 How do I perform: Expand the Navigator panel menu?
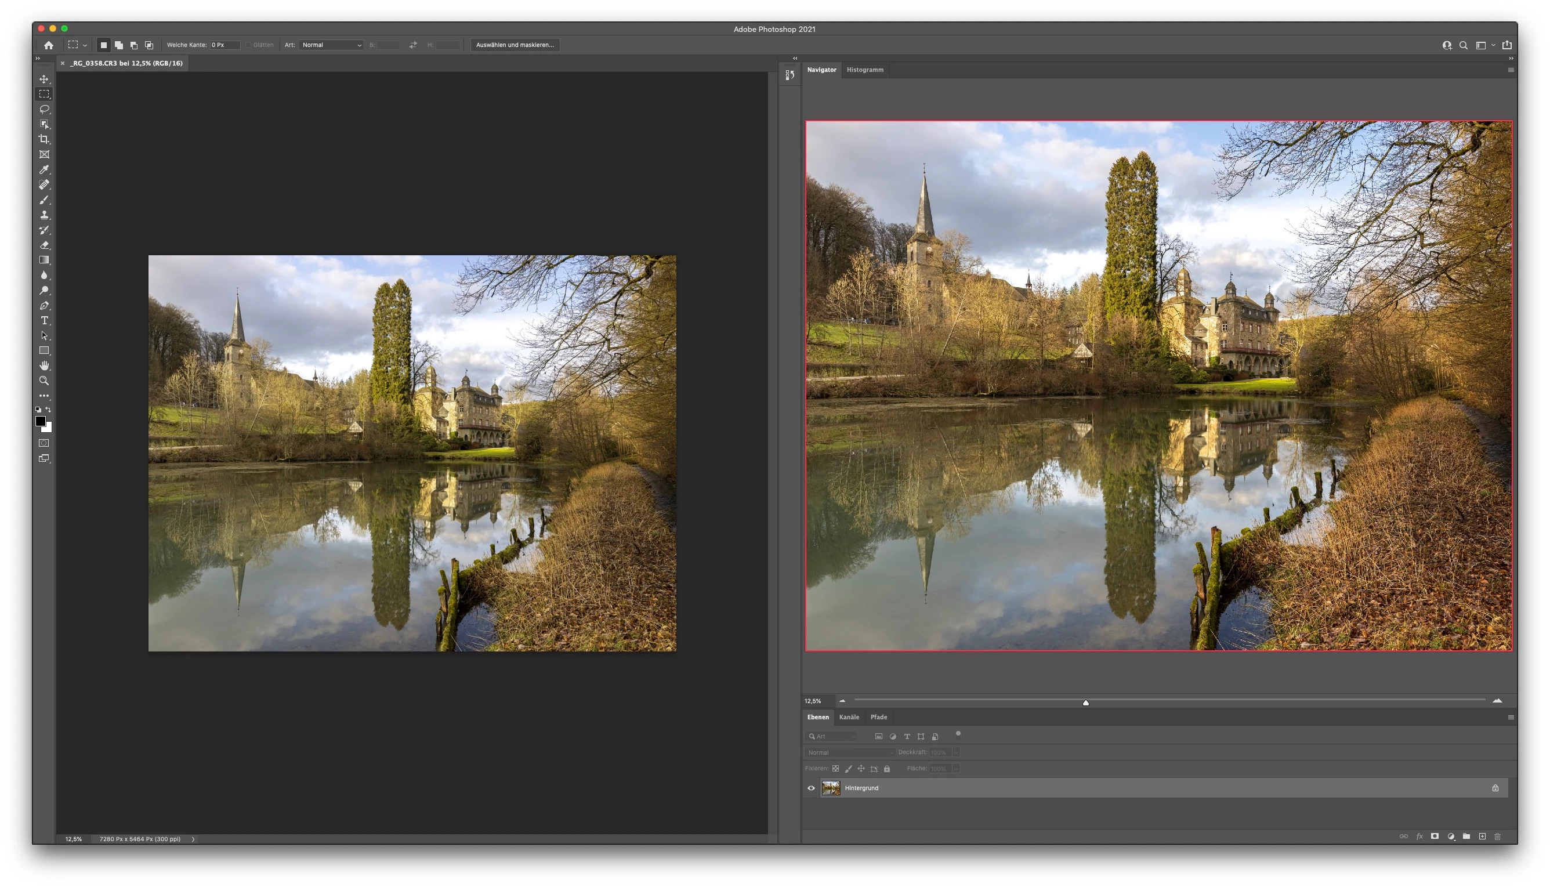coord(1511,70)
